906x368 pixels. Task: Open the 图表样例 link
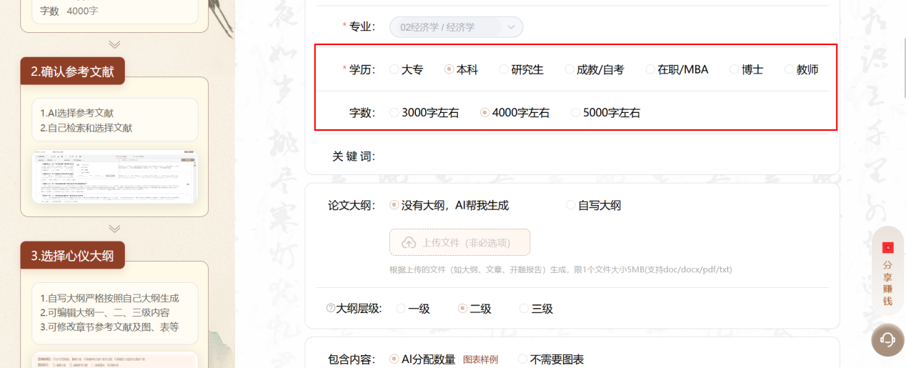481,359
